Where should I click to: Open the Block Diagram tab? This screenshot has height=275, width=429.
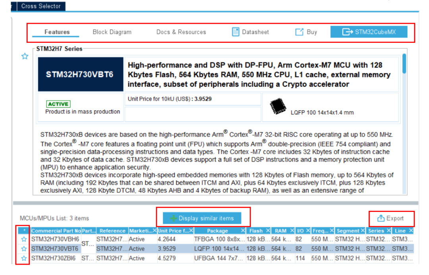(112, 32)
